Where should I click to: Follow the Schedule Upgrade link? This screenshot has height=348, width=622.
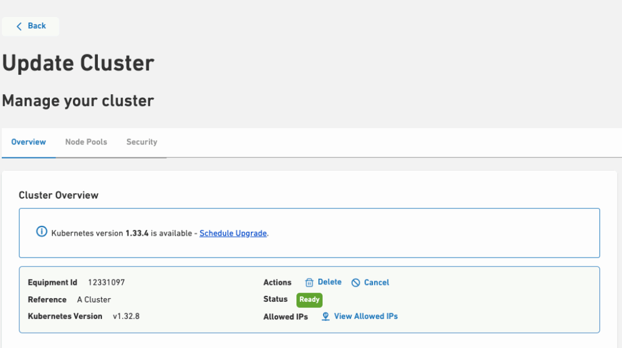pyautogui.click(x=233, y=233)
